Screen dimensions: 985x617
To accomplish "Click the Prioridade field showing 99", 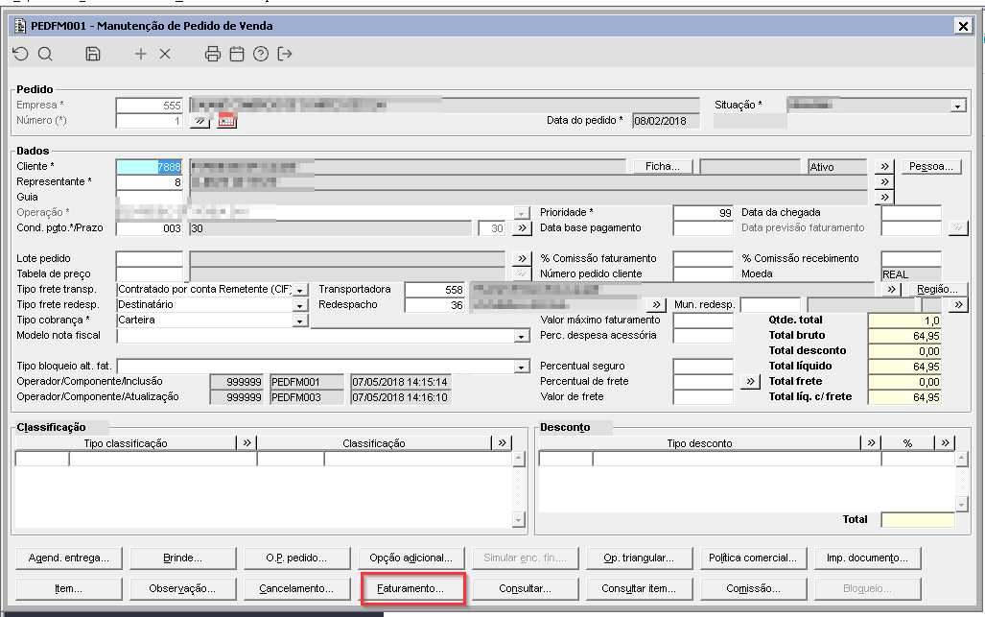I will tap(704, 213).
